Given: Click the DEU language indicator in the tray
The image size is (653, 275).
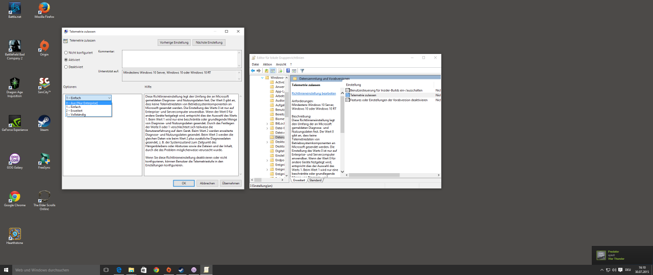Looking at the screenshot, I should click(627, 270).
